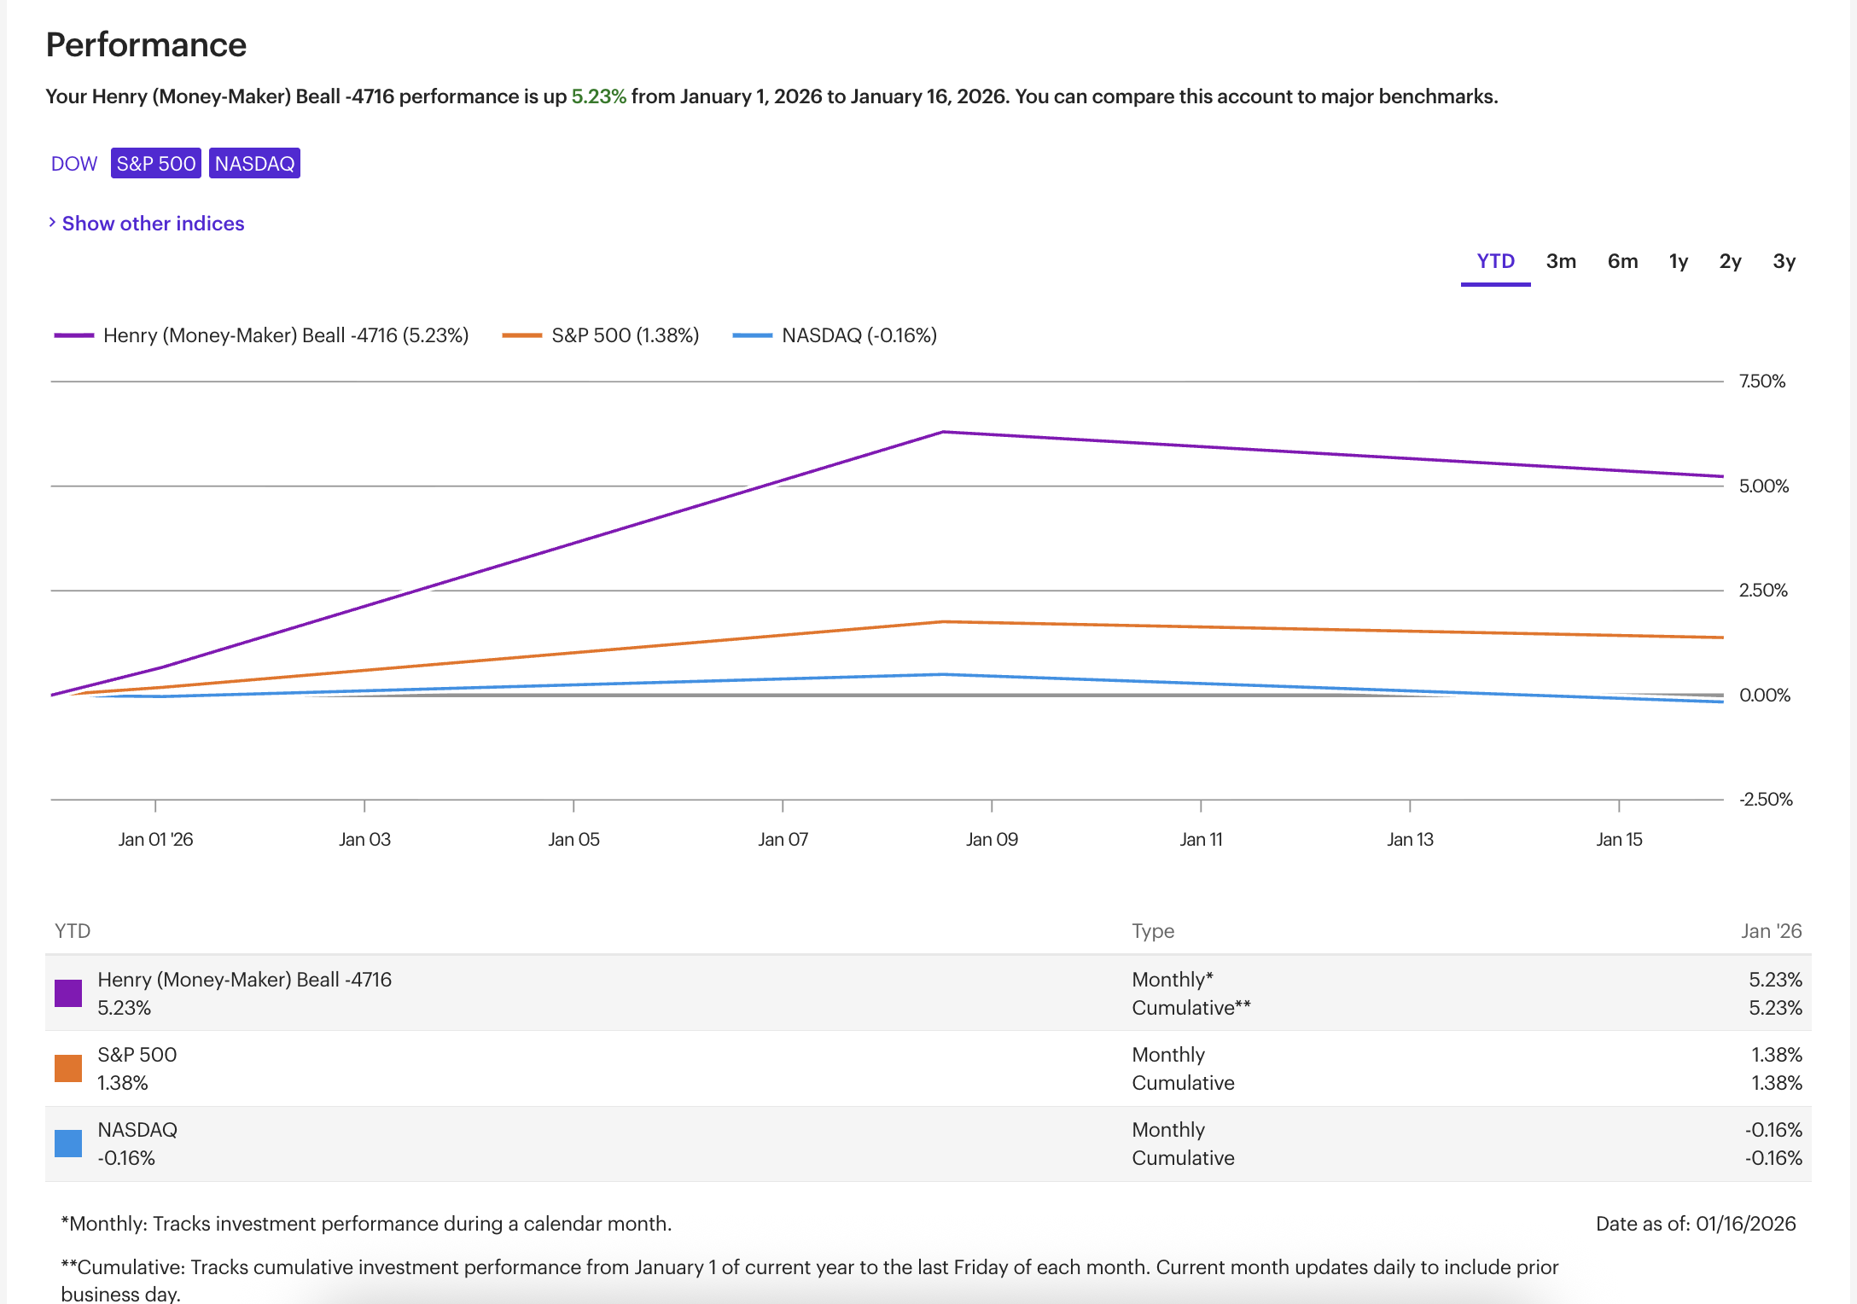Select the 3y time range tab

tap(1784, 261)
